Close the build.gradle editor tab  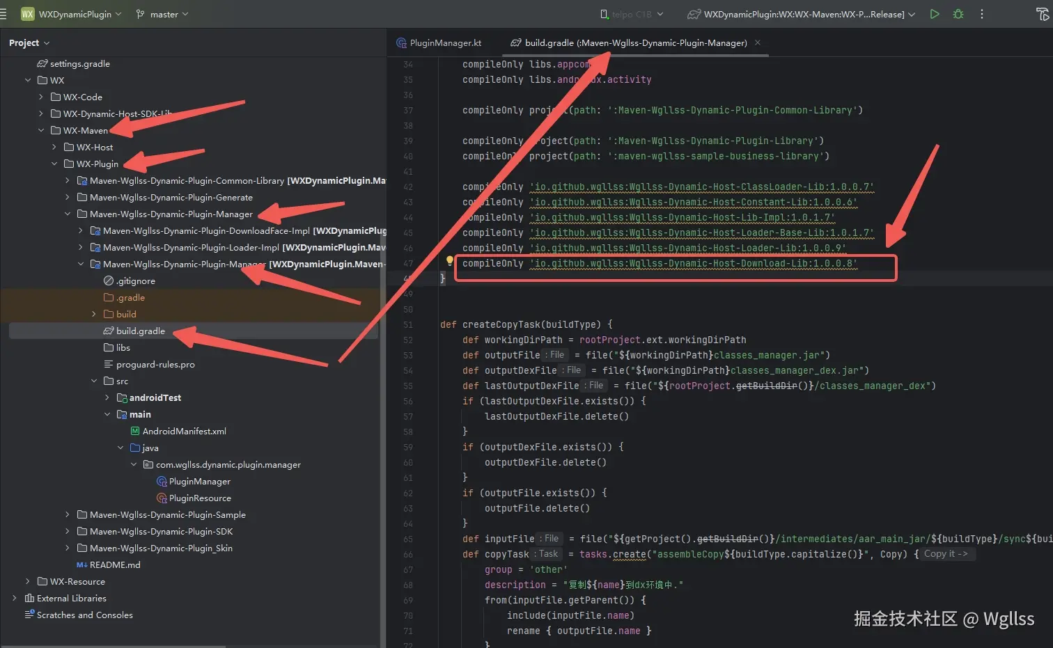coord(758,43)
